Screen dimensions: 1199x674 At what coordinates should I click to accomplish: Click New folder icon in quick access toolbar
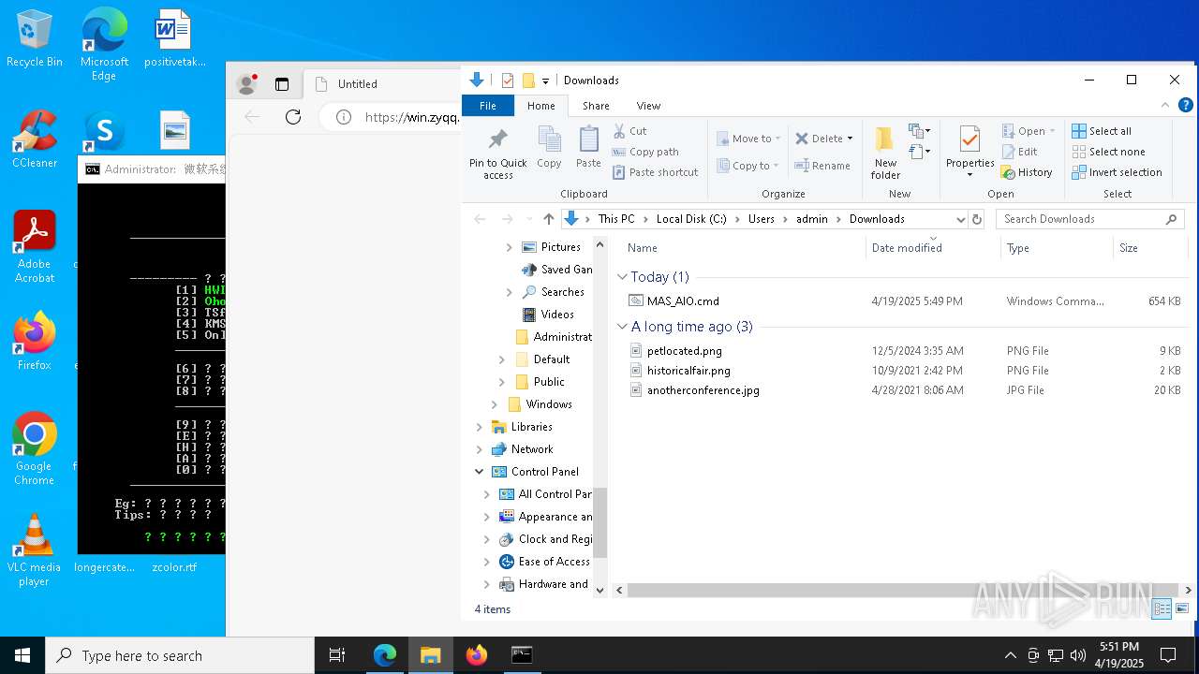528,81
